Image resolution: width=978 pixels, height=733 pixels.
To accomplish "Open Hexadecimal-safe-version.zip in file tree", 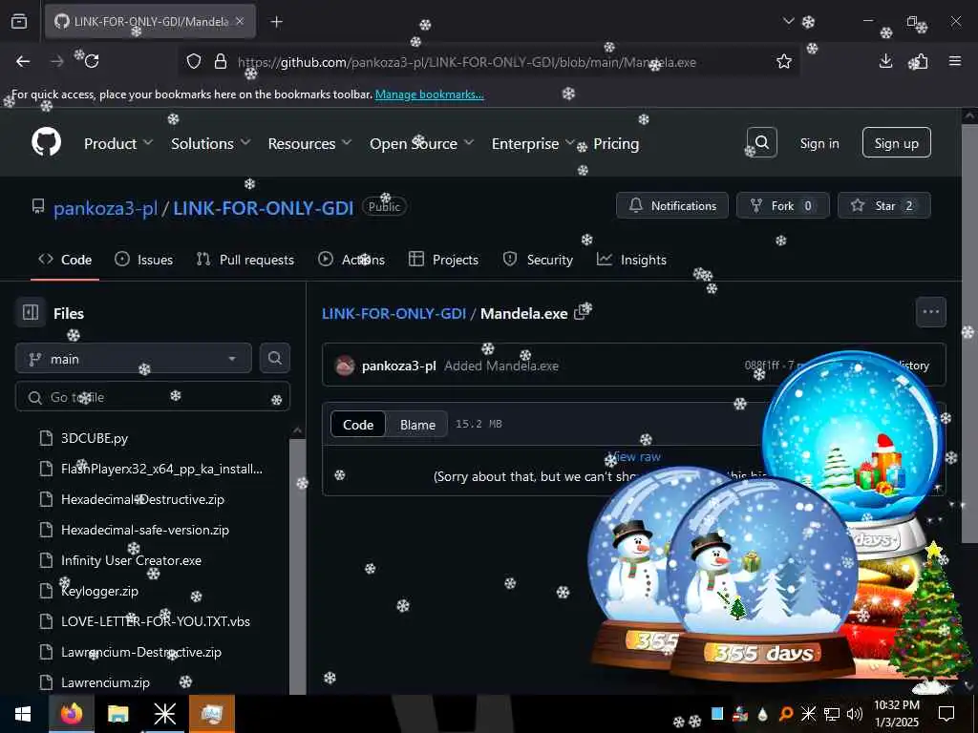I will (x=145, y=530).
